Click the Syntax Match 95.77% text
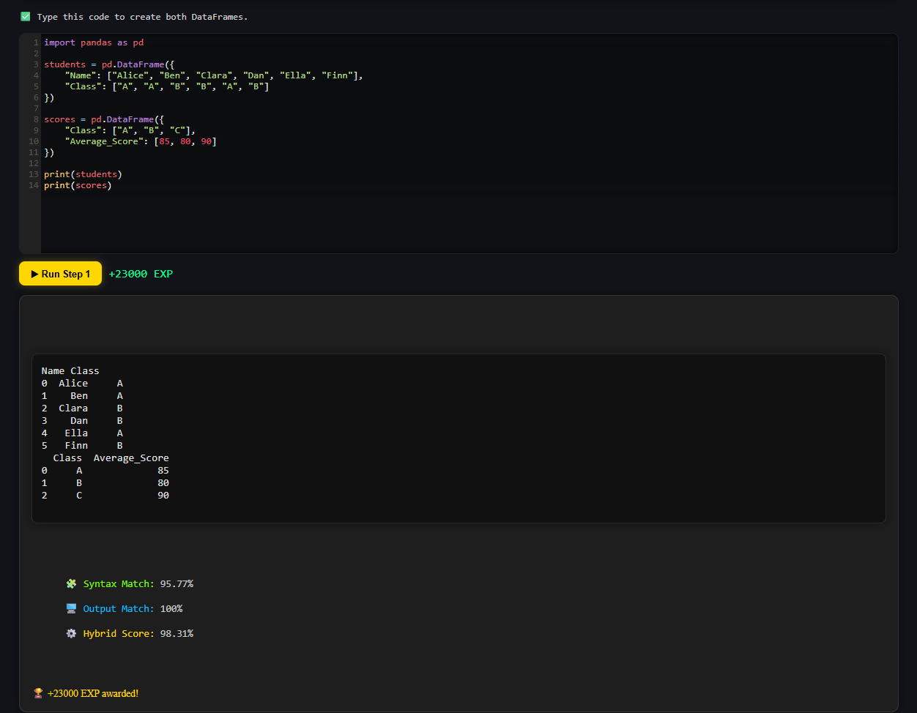Screen dimensions: 917x713 tap(138, 584)
